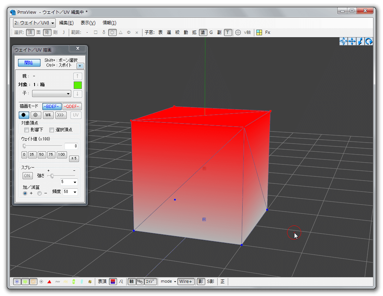Set weight preset to 100

[x=62, y=155]
